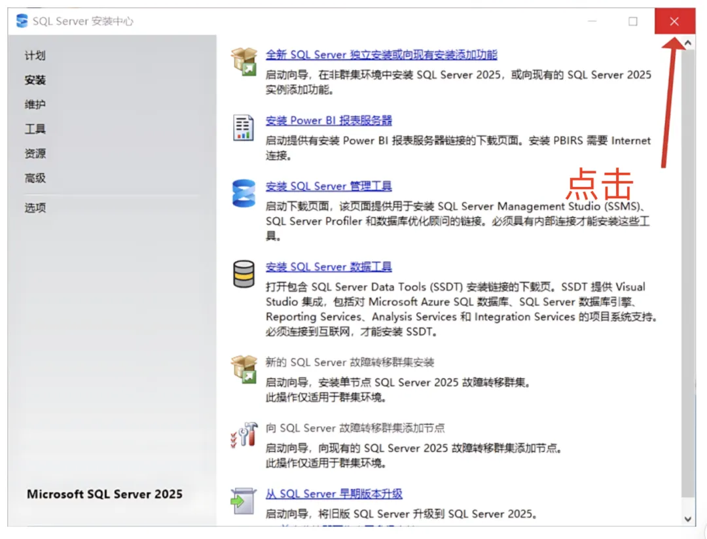707x539 pixels.
Task: Open 安装 Power BI 报表服务器 link
Action: 329,121
